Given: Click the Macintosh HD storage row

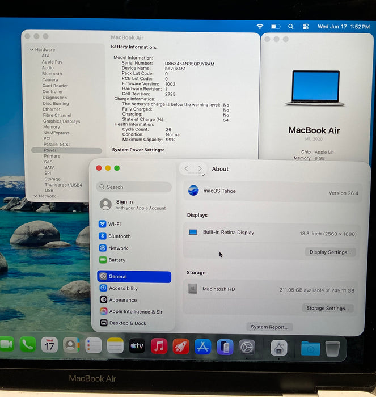Looking at the screenshot, I should pos(272,289).
